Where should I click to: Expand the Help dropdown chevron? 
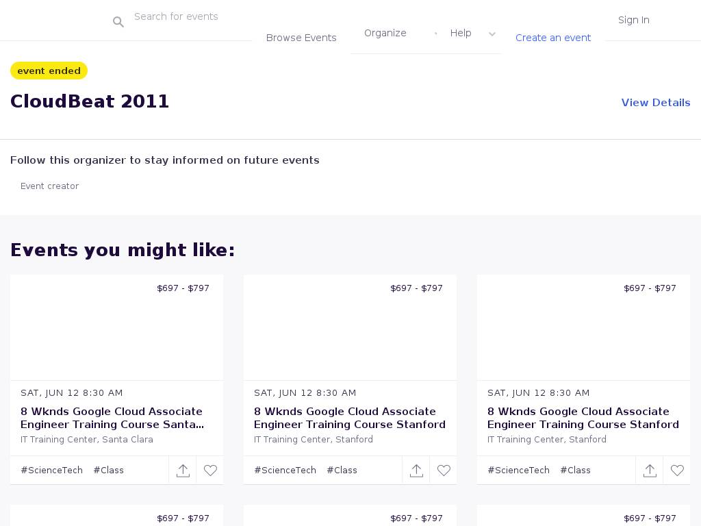(x=492, y=34)
